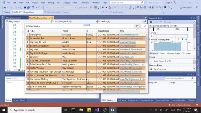Open the editor zoom 130 % dropdown
201x113 pixels.
(14, 70)
